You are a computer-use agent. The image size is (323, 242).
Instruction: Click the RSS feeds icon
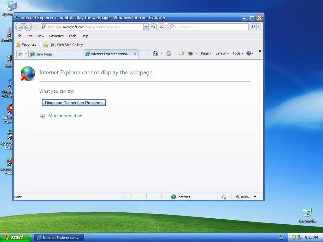(x=169, y=54)
